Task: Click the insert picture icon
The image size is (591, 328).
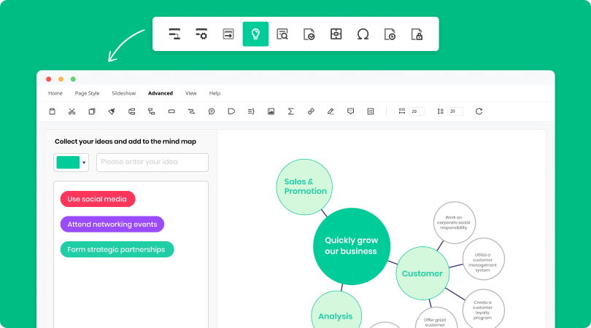Action: pyautogui.click(x=271, y=112)
